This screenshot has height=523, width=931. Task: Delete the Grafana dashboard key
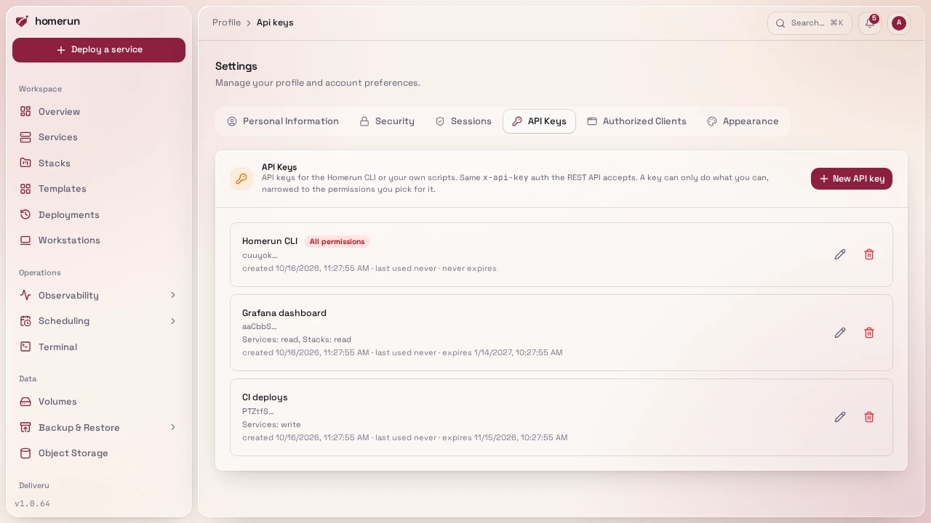(869, 333)
